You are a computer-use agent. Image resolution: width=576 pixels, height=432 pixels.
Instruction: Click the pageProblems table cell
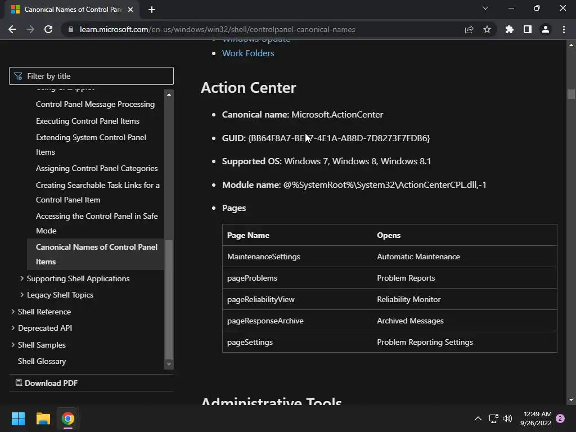click(252, 278)
